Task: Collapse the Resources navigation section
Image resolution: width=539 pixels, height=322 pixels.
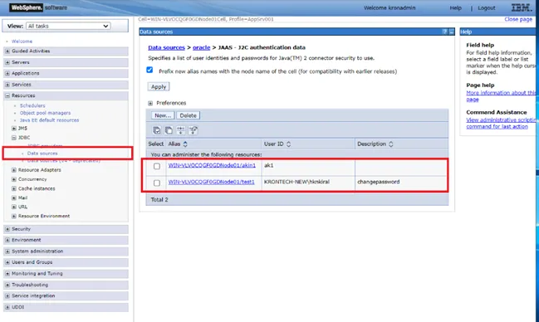Action: click(7, 95)
